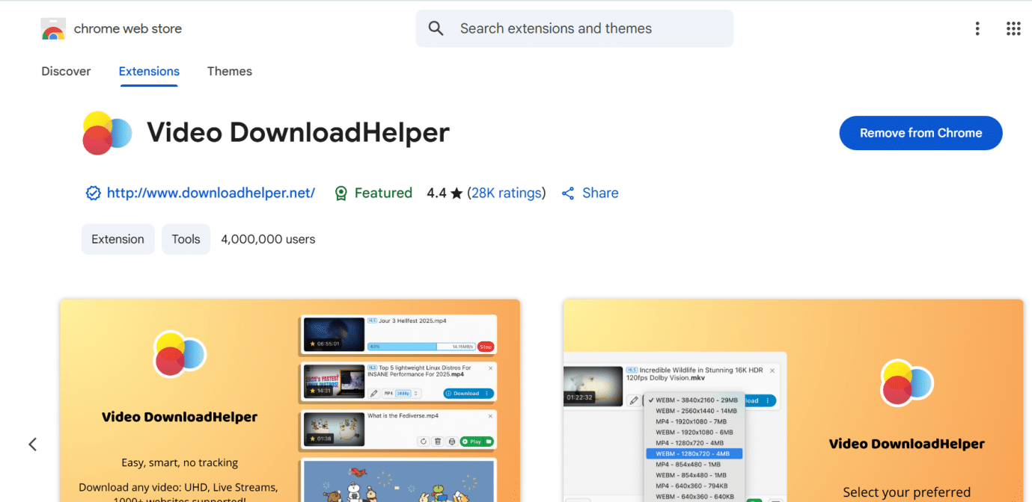Open the 1080p quality dropdown in the screenshot
1032x502 pixels.
click(403, 394)
